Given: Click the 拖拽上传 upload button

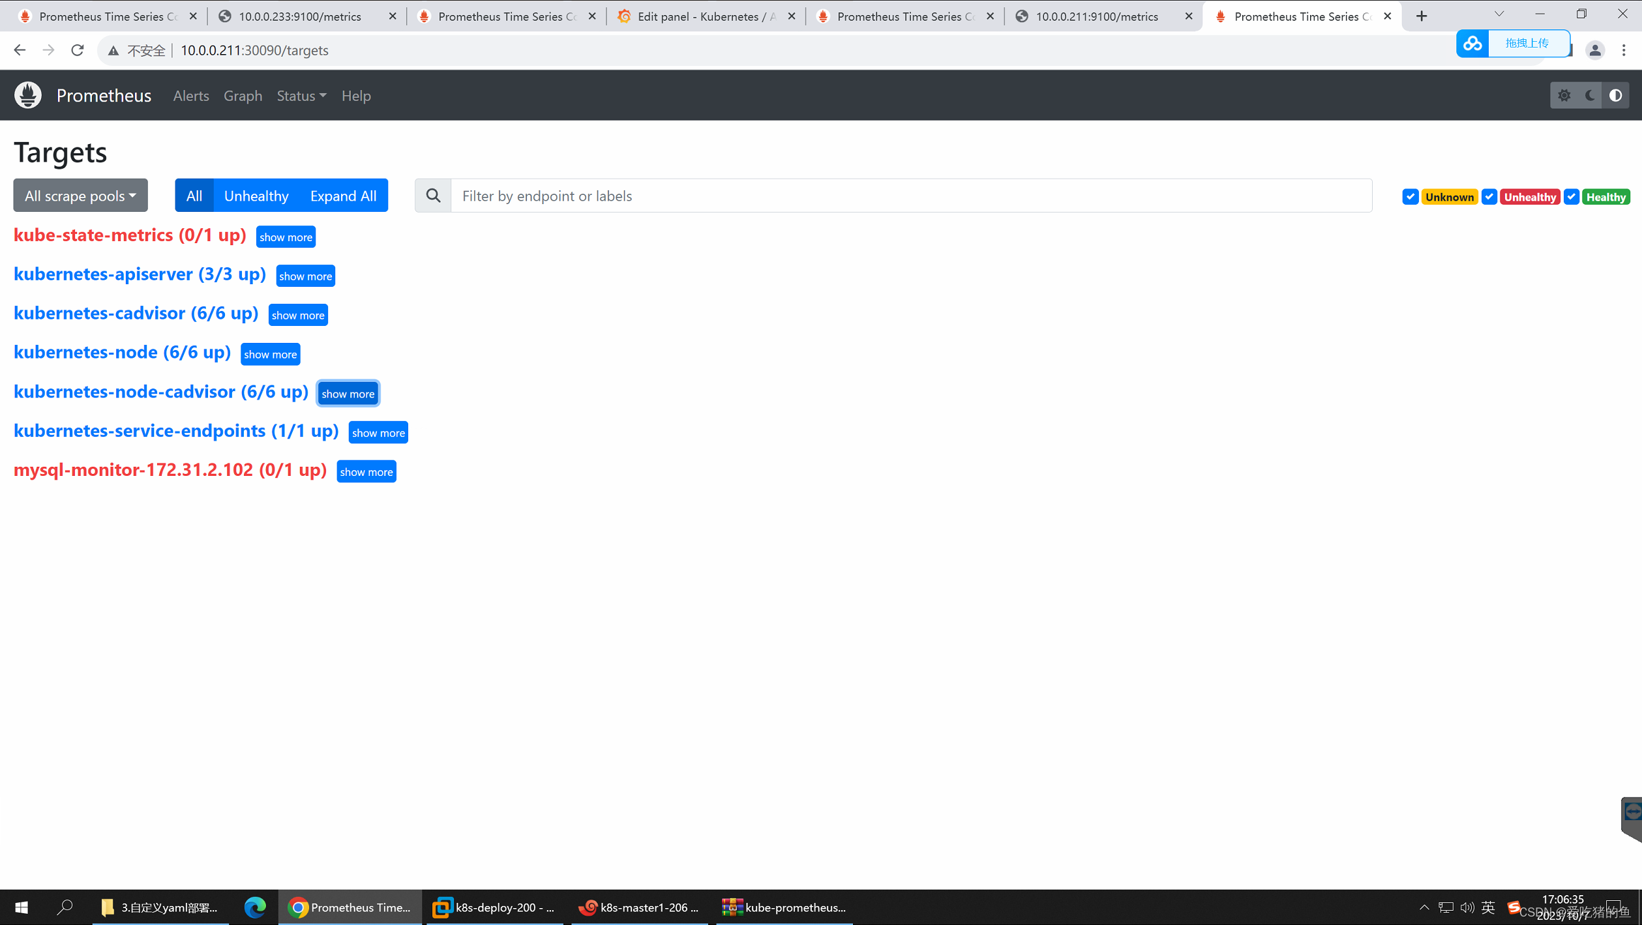Looking at the screenshot, I should [1527, 43].
